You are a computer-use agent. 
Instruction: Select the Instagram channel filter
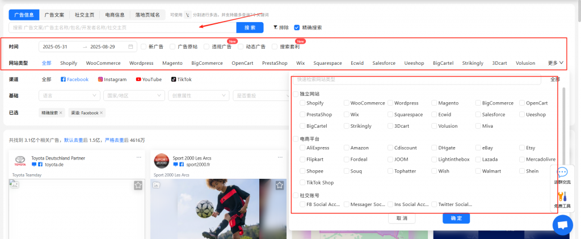[x=112, y=79]
